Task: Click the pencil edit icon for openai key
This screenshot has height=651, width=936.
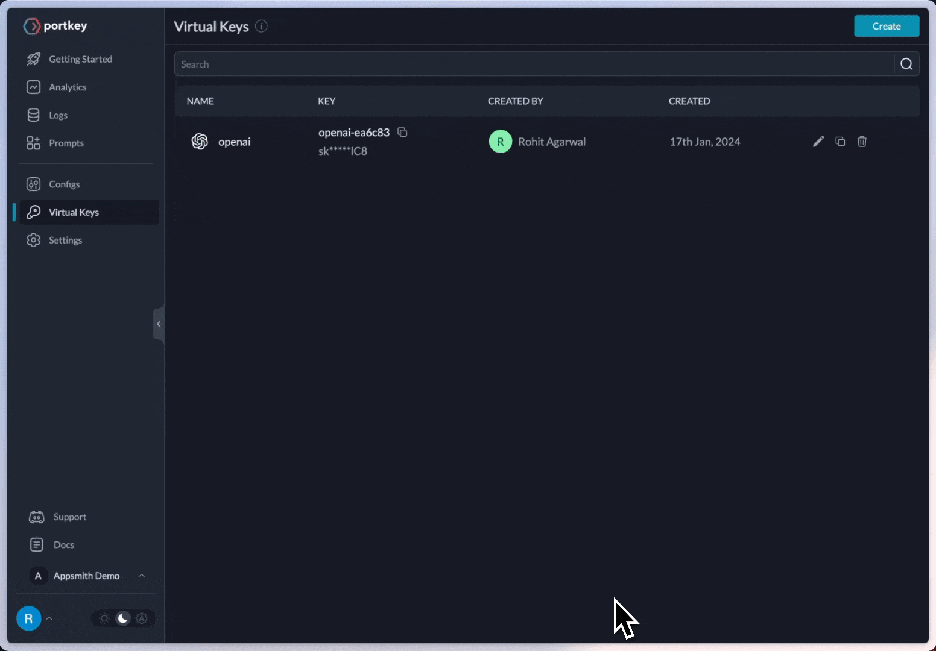Action: point(818,142)
